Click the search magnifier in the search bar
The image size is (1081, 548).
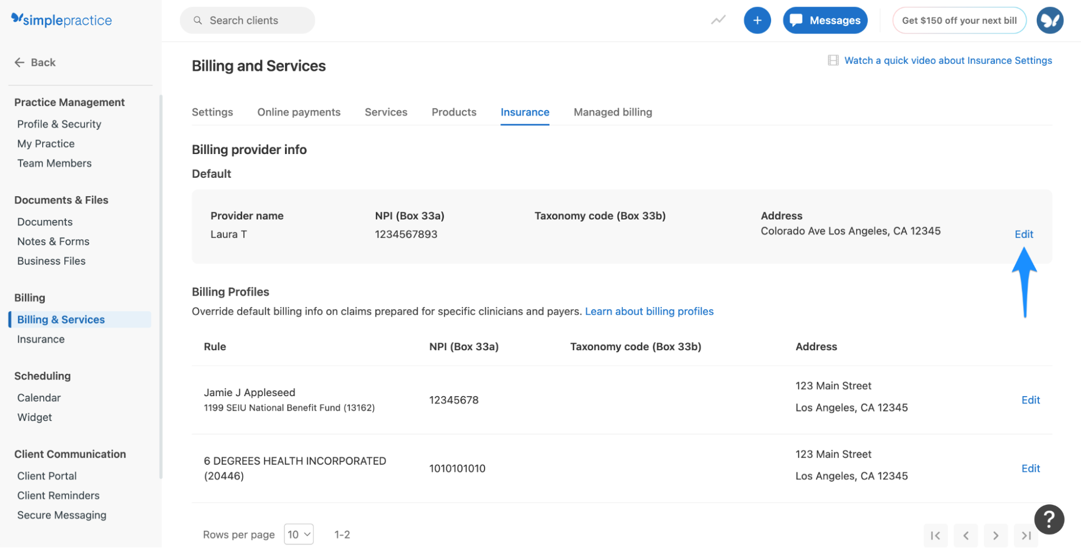[197, 20]
